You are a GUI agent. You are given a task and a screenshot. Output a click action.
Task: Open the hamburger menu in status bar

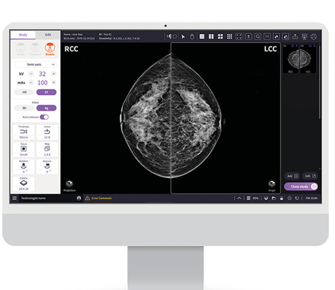[x=14, y=197]
